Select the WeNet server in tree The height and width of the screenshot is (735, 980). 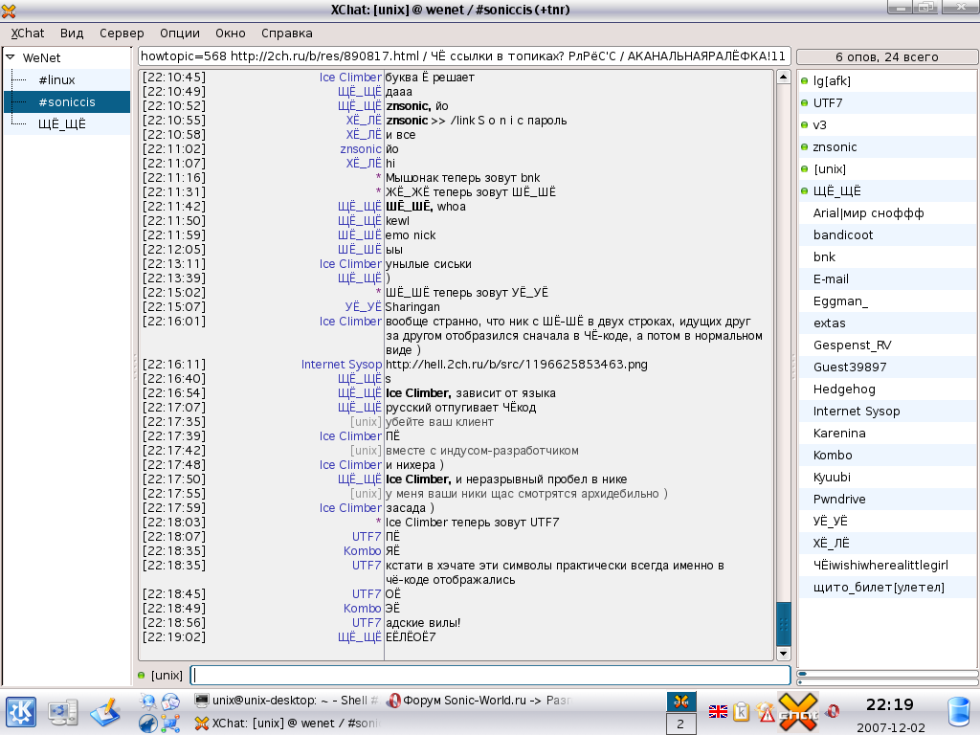pyautogui.click(x=41, y=58)
